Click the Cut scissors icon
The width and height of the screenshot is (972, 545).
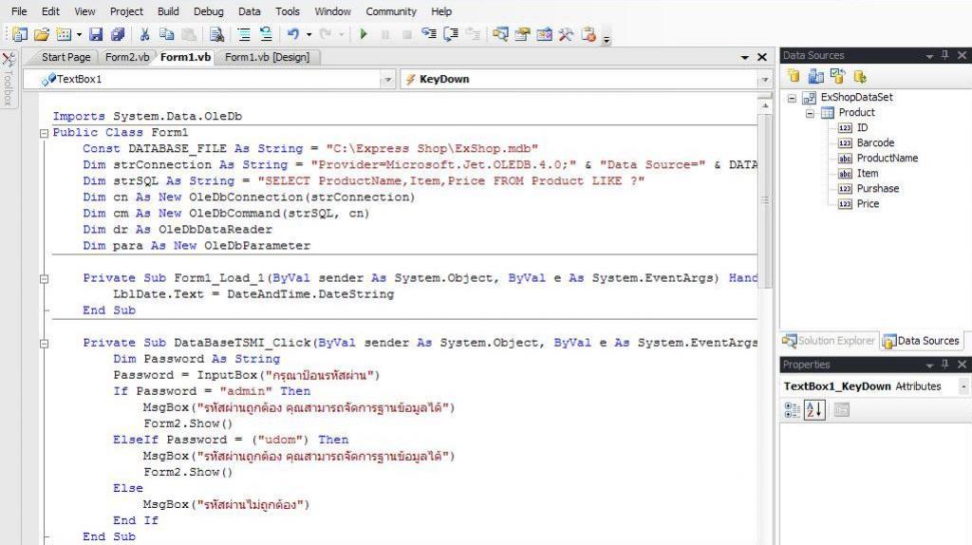pyautogui.click(x=145, y=35)
